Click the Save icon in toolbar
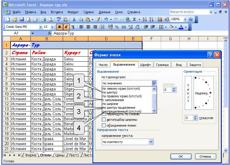Screen dimensions: 230x165 coord(22,19)
